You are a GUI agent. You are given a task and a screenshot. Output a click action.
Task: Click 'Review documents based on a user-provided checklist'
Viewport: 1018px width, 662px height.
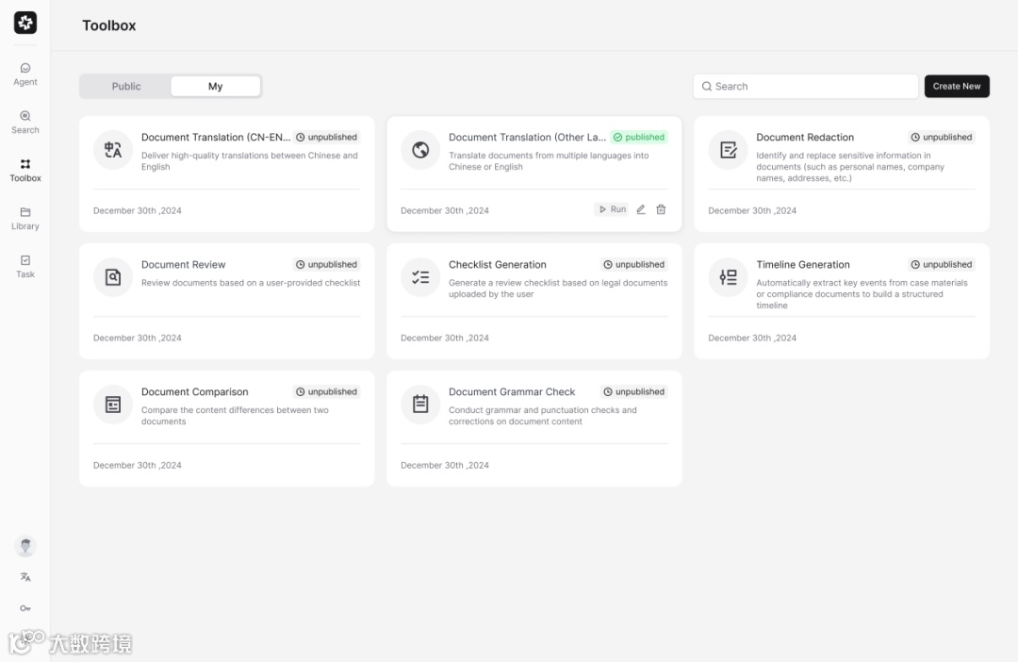[x=251, y=283]
